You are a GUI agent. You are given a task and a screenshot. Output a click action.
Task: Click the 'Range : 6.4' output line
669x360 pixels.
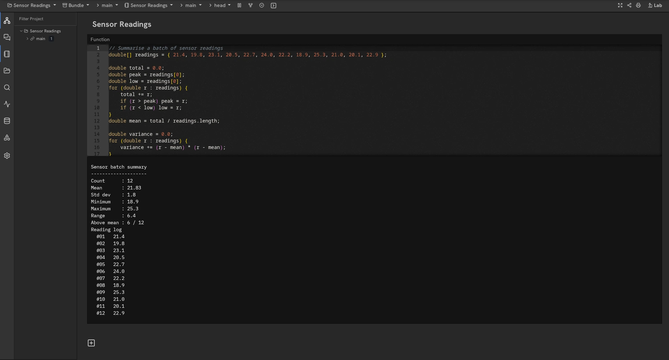pos(113,216)
